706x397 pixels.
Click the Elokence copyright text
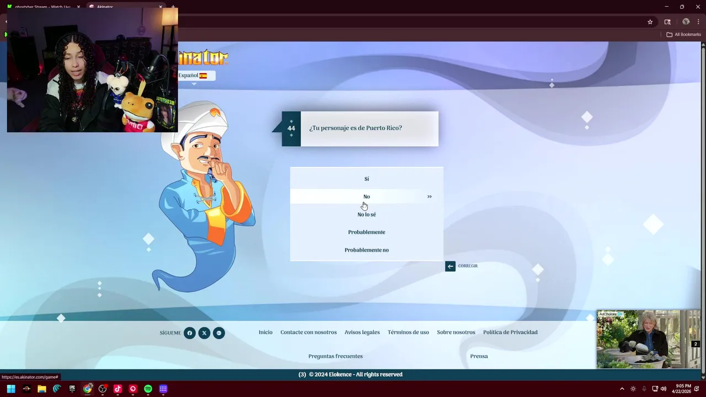[x=355, y=374]
